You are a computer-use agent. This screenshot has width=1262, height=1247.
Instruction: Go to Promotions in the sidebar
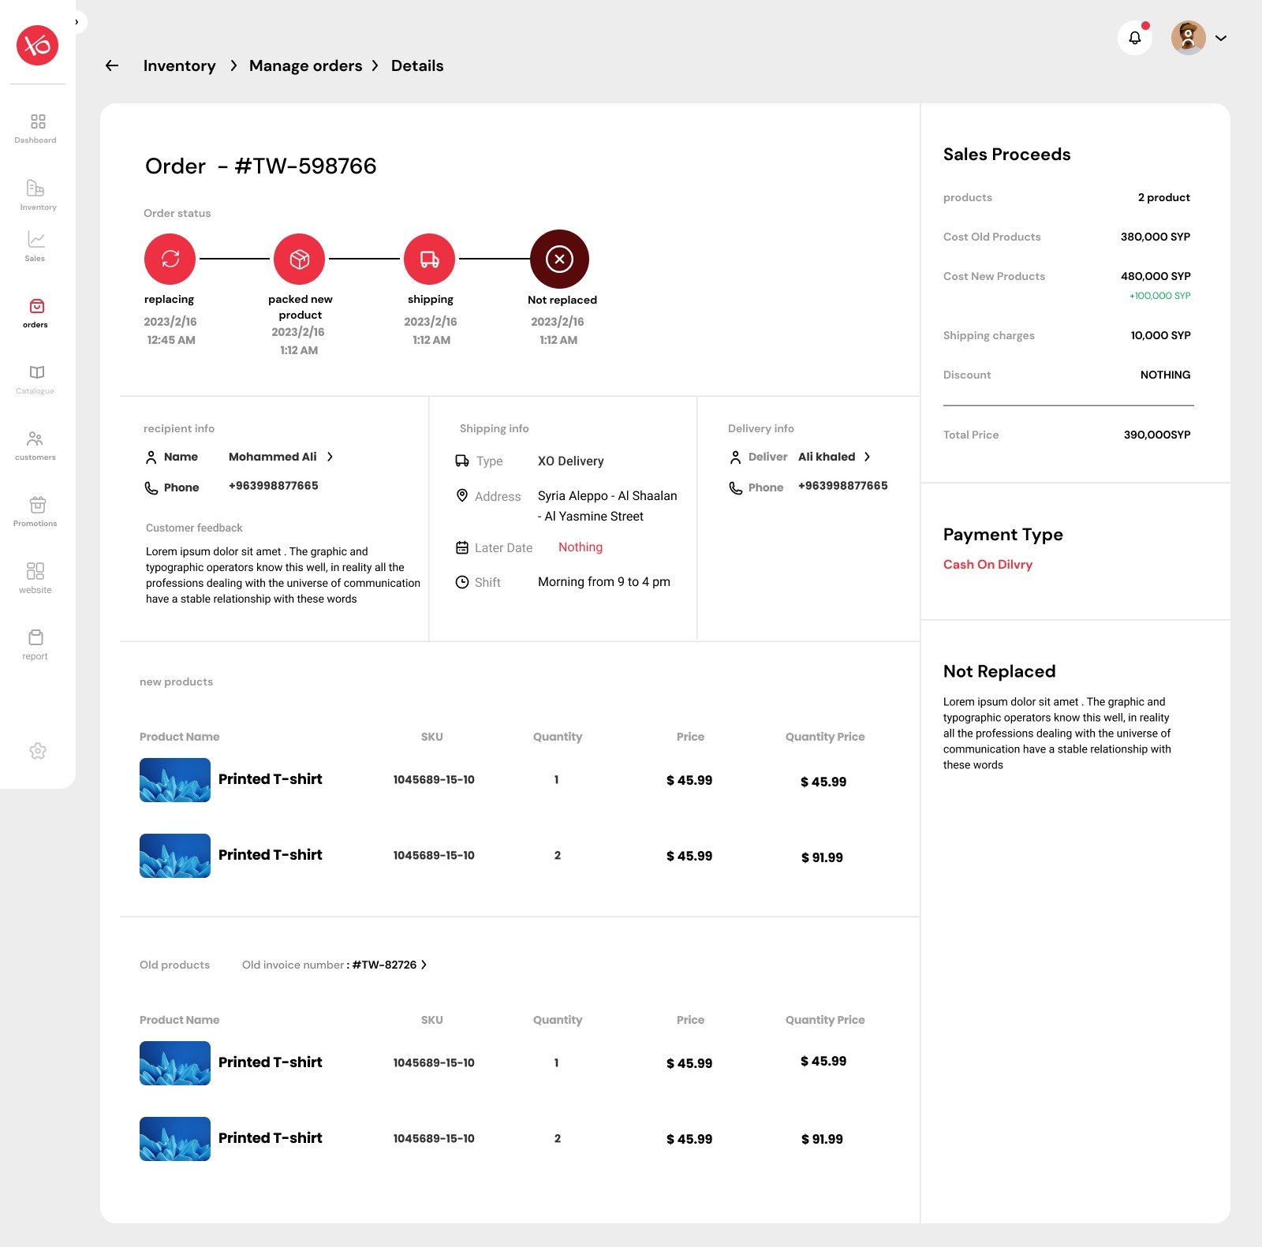(x=37, y=511)
